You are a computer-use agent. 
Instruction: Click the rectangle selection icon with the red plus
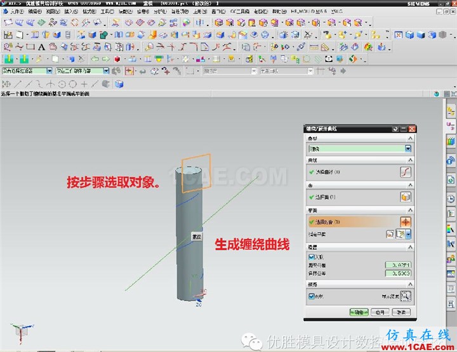coord(129,71)
